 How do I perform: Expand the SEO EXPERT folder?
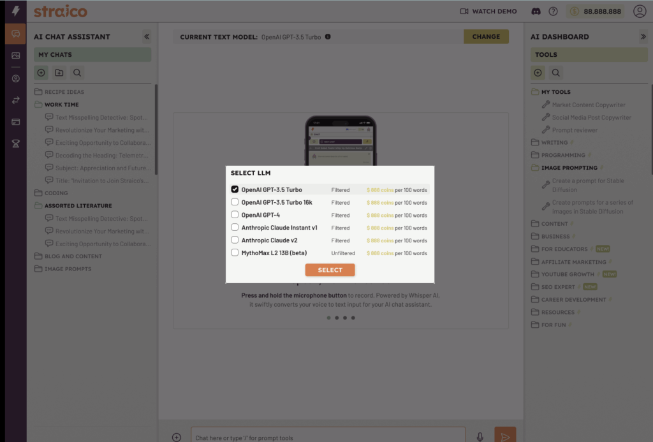coord(553,287)
